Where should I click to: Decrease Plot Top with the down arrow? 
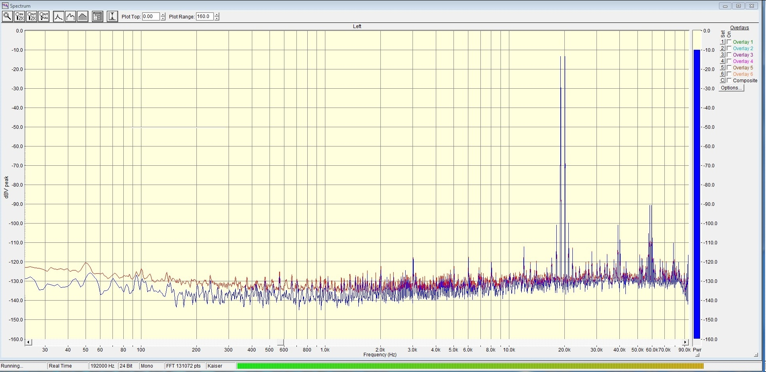click(163, 18)
